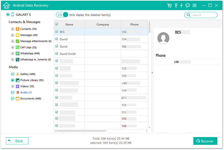Image resolution: width=224 pixels, height=150 pixels.
Task: Toggle the Call Logs (55) checkbox
Action: click(x=13, y=47)
